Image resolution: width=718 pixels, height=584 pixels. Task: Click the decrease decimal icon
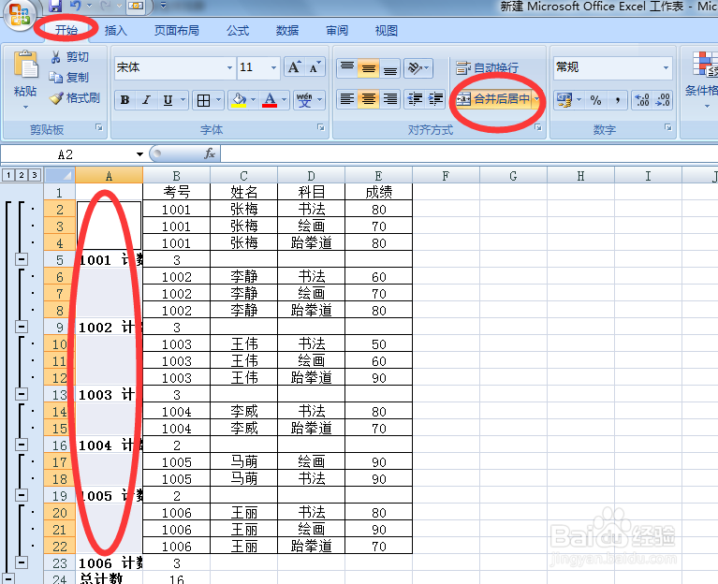663,100
